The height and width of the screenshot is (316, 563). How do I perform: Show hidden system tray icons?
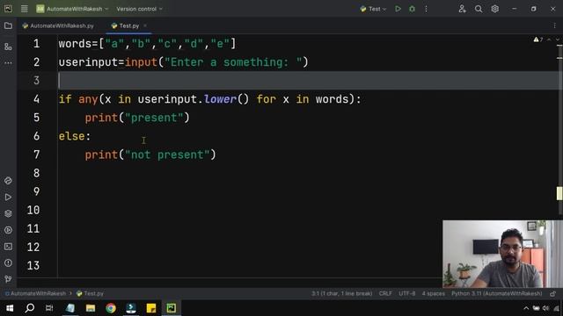point(526,308)
